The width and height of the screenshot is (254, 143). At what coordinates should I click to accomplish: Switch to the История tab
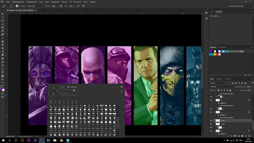[227, 79]
